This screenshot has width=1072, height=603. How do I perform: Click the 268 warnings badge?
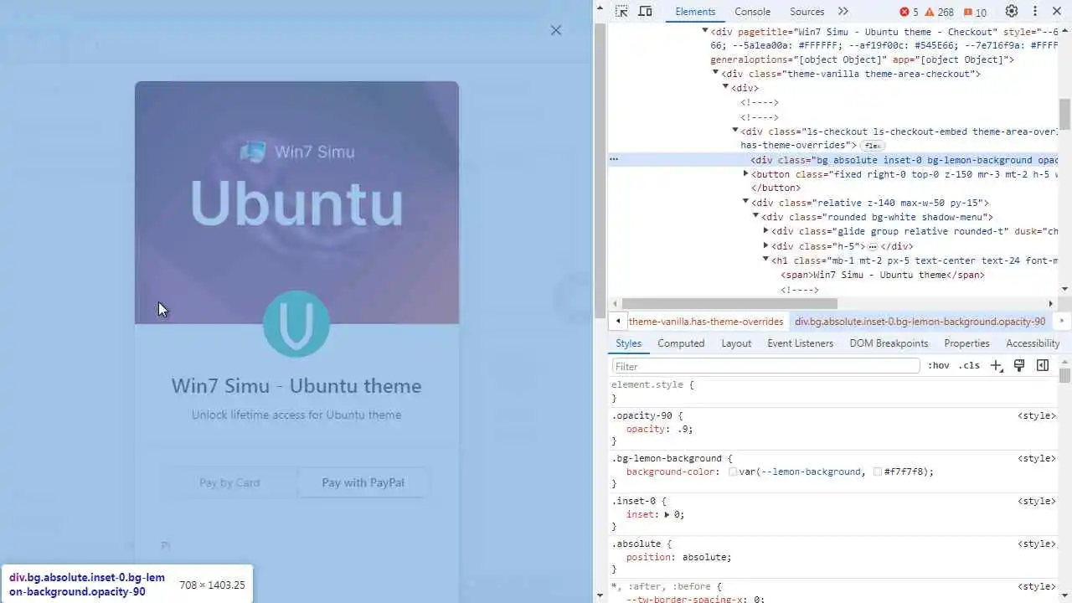940,12
